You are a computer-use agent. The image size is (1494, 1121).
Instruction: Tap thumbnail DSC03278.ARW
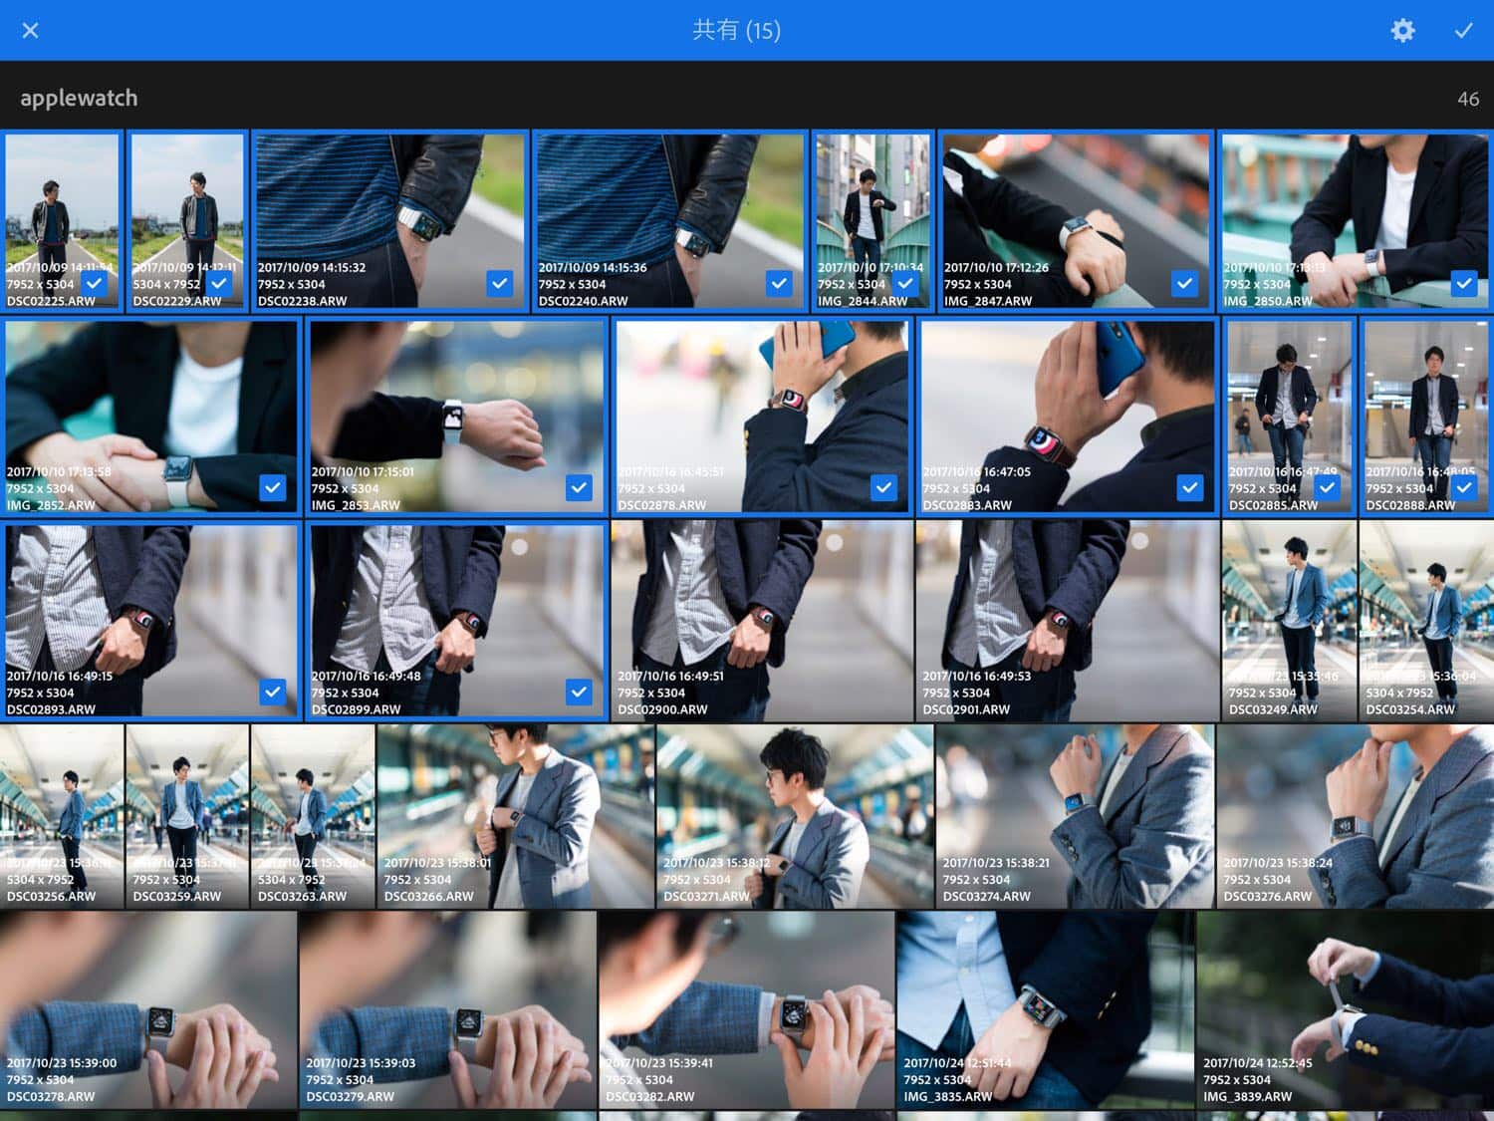[x=148, y=1008]
